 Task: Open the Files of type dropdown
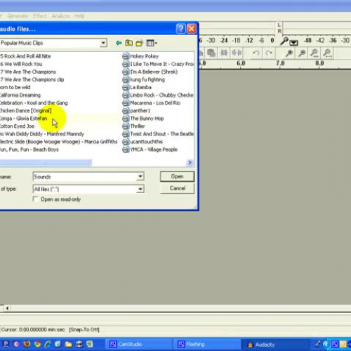[140, 189]
